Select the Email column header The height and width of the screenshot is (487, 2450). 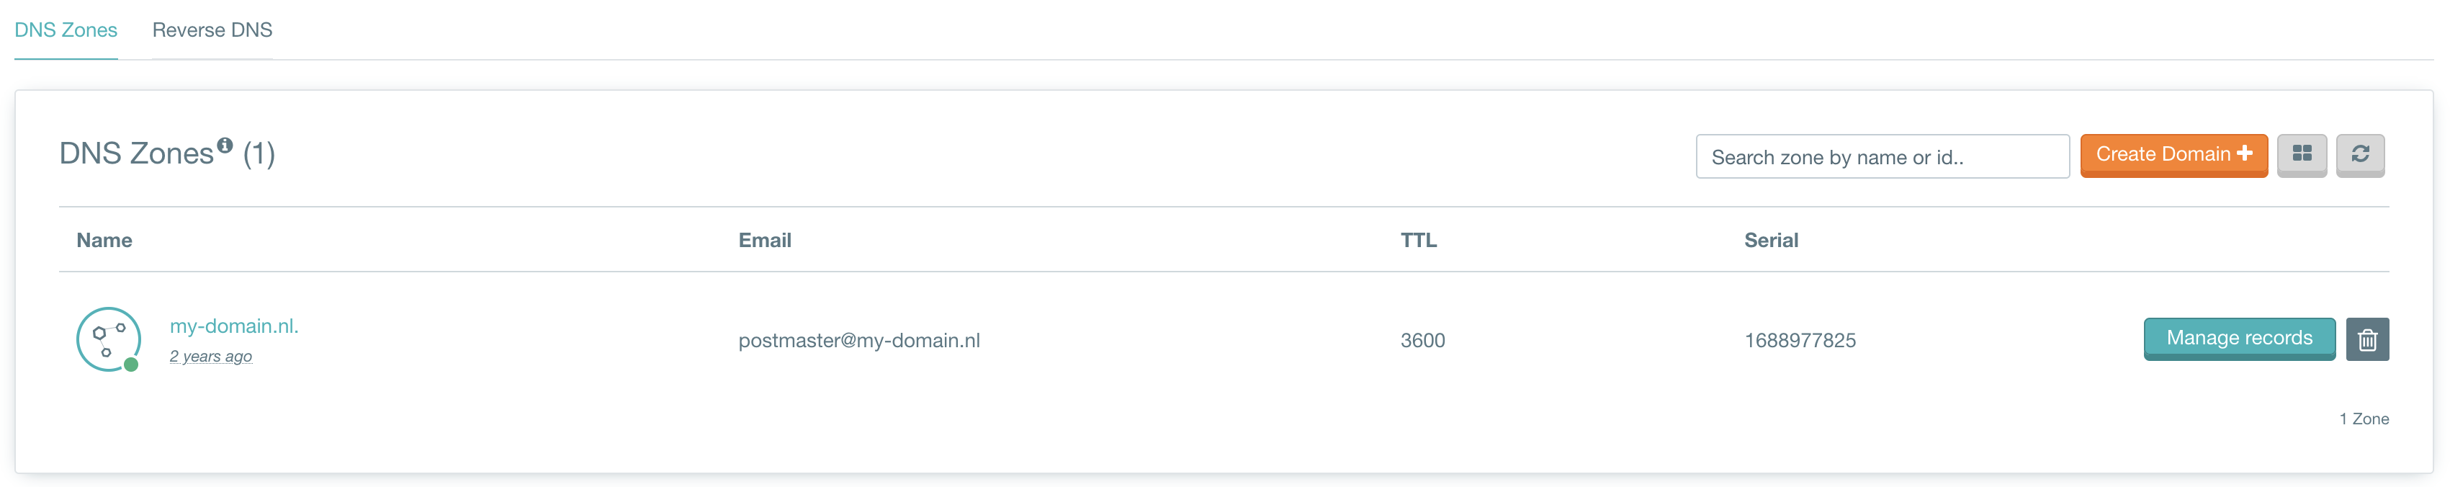pos(765,241)
